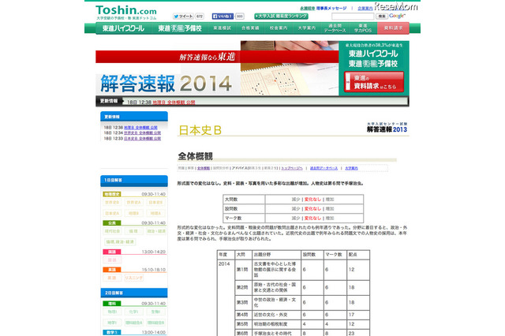Open the 過去問データベース link below heading
Viewport: 505px width, 336px height.
click(x=324, y=168)
